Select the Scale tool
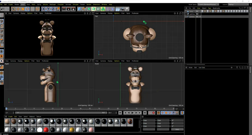Image resolution: width=252 pixels, height=135 pixels. pyautogui.click(x=23, y=9)
